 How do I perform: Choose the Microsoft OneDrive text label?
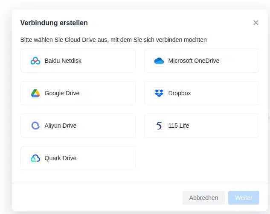(194, 61)
